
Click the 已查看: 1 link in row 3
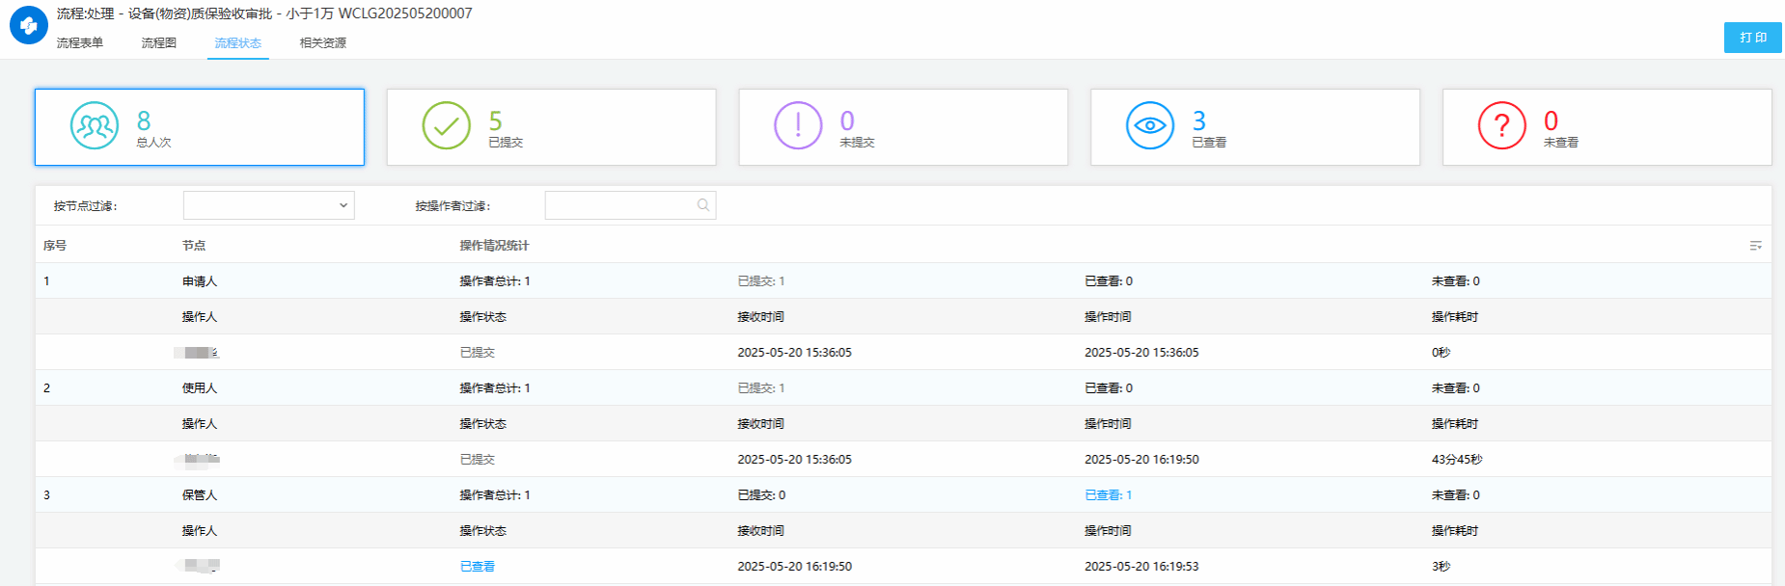click(x=1108, y=495)
